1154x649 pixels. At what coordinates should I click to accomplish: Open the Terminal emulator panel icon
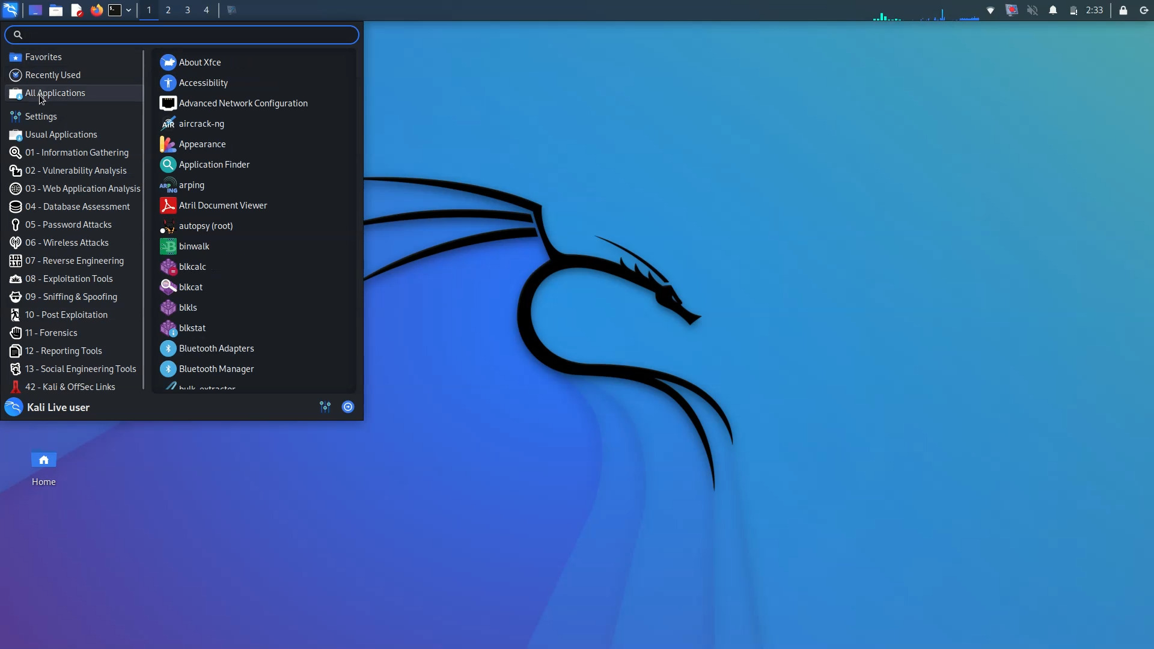(x=115, y=10)
